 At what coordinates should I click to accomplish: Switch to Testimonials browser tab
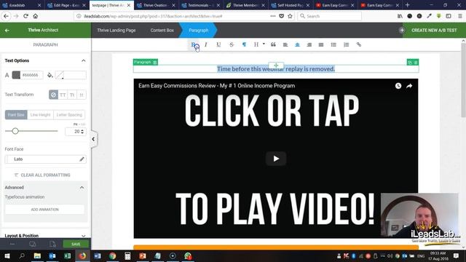(x=201, y=5)
